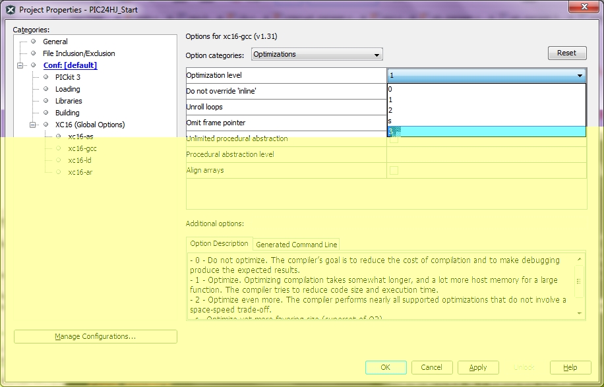
Task: Select xc16-as in the tree
Action: (80, 136)
